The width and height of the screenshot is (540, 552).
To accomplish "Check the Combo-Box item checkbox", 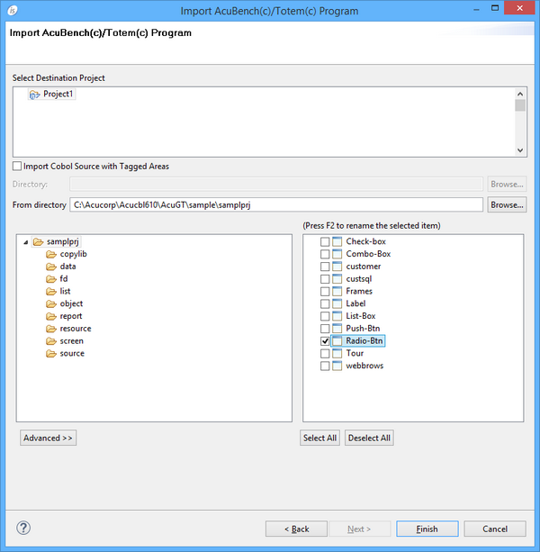I will click(325, 255).
